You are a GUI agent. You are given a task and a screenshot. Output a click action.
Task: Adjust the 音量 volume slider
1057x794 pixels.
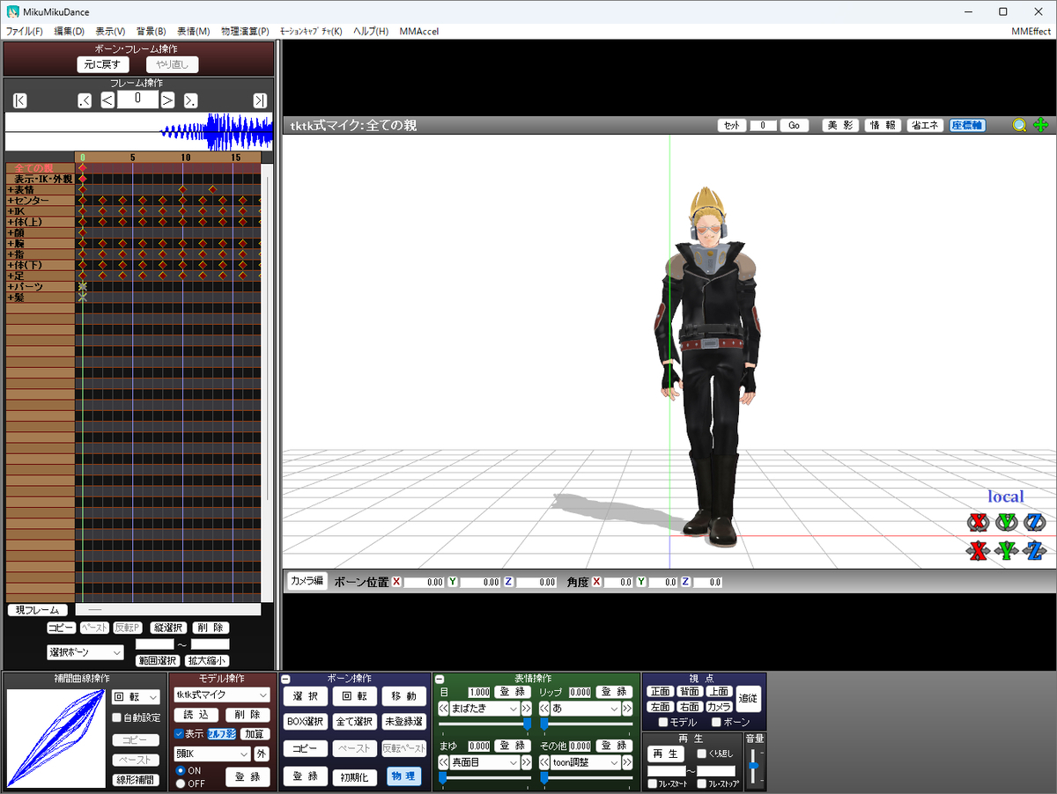point(753,767)
